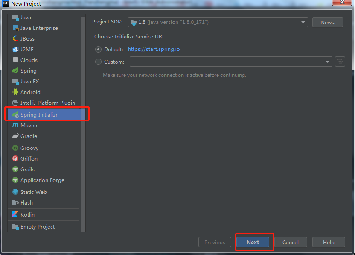The image size is (355, 255).
Task: Click the IntelliJ Platform Plugin icon
Action: [15, 103]
